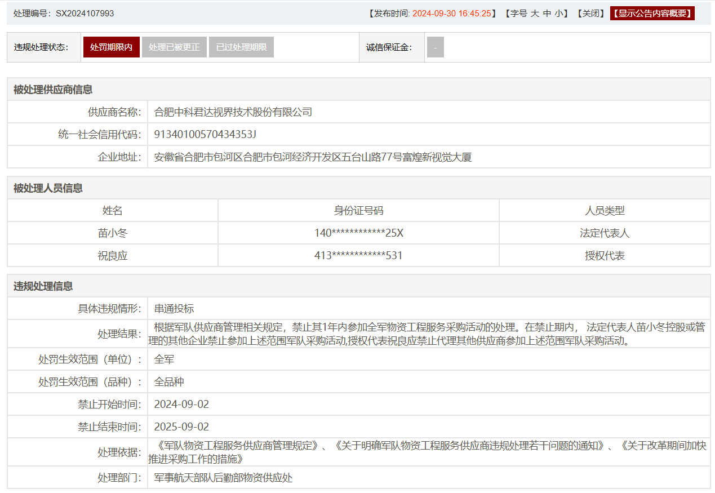Click the publish time 2024-09-30 16:45:25
The width and height of the screenshot is (715, 493).
click(x=451, y=14)
